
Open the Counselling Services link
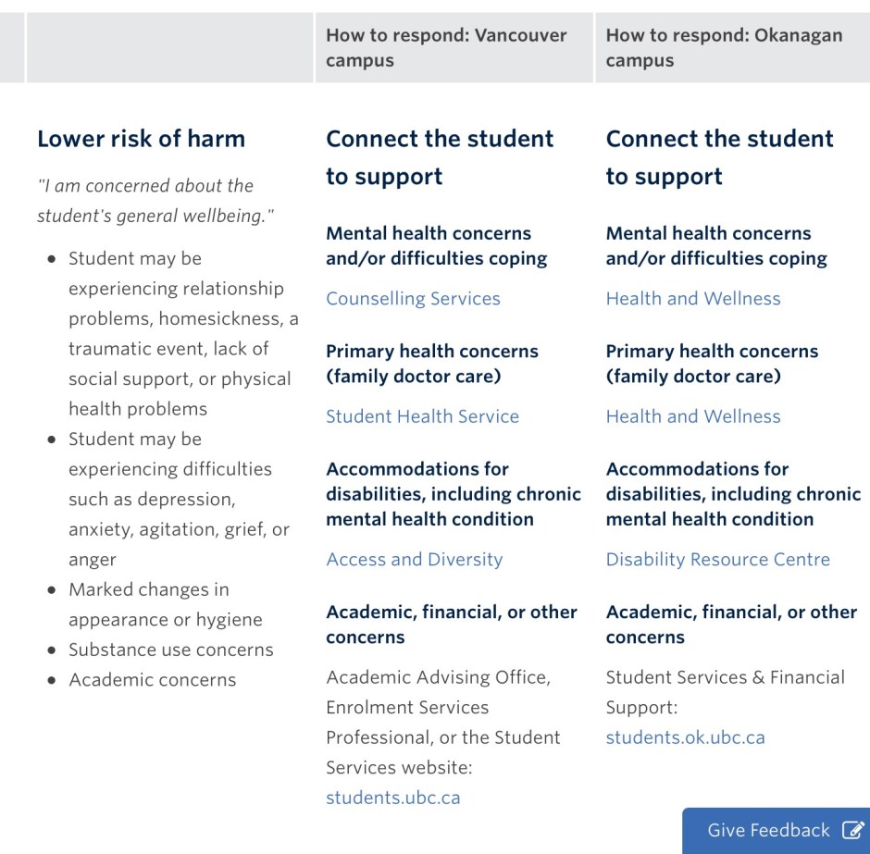[x=413, y=299]
